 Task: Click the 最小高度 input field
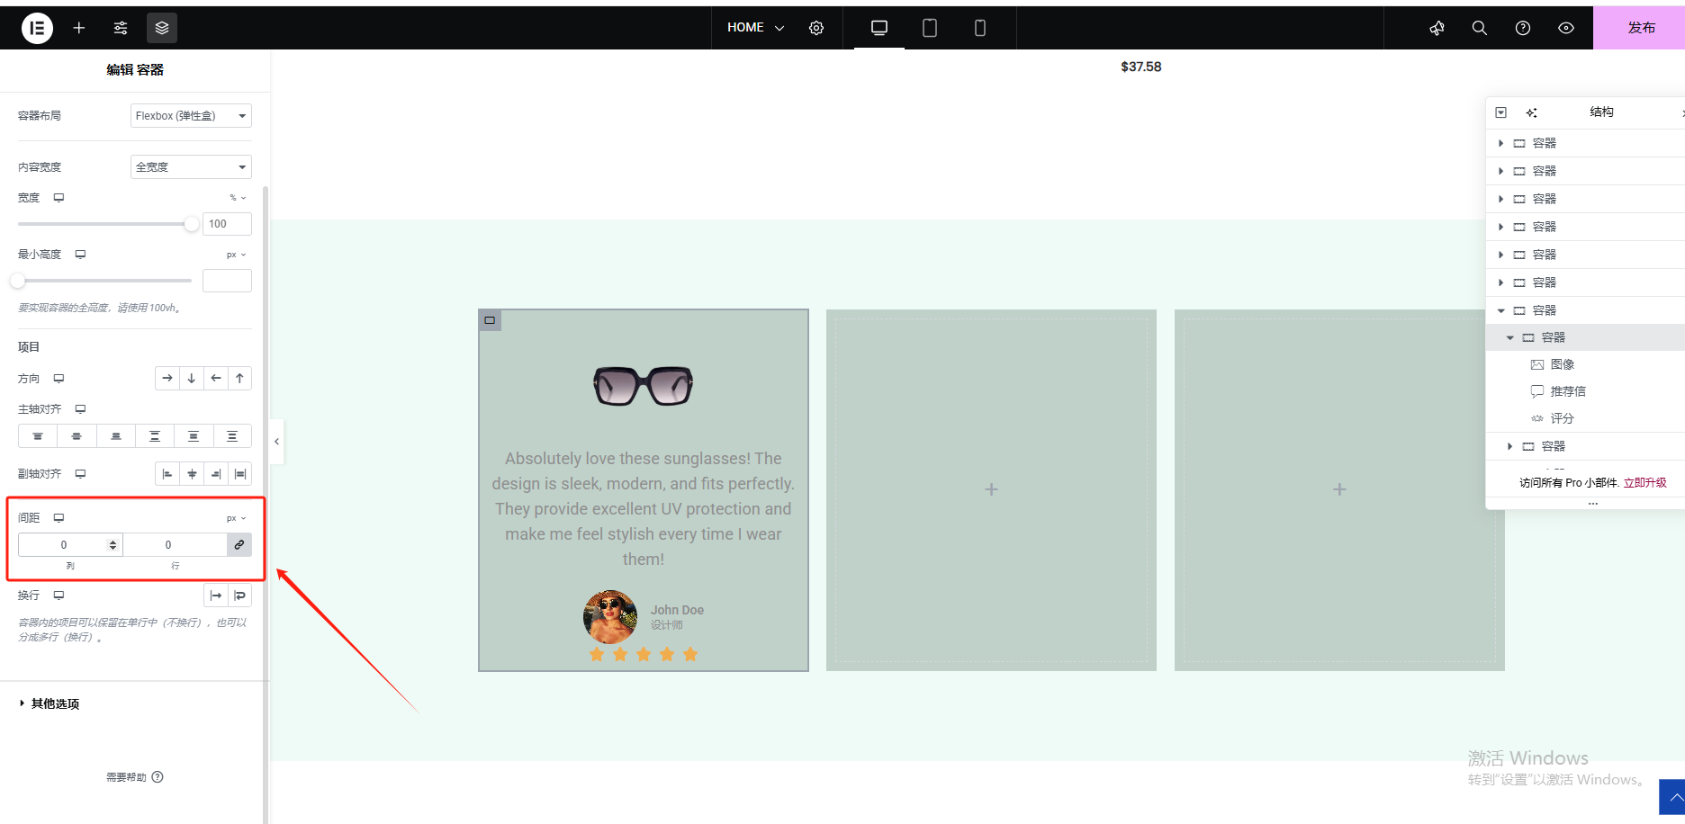[227, 281]
